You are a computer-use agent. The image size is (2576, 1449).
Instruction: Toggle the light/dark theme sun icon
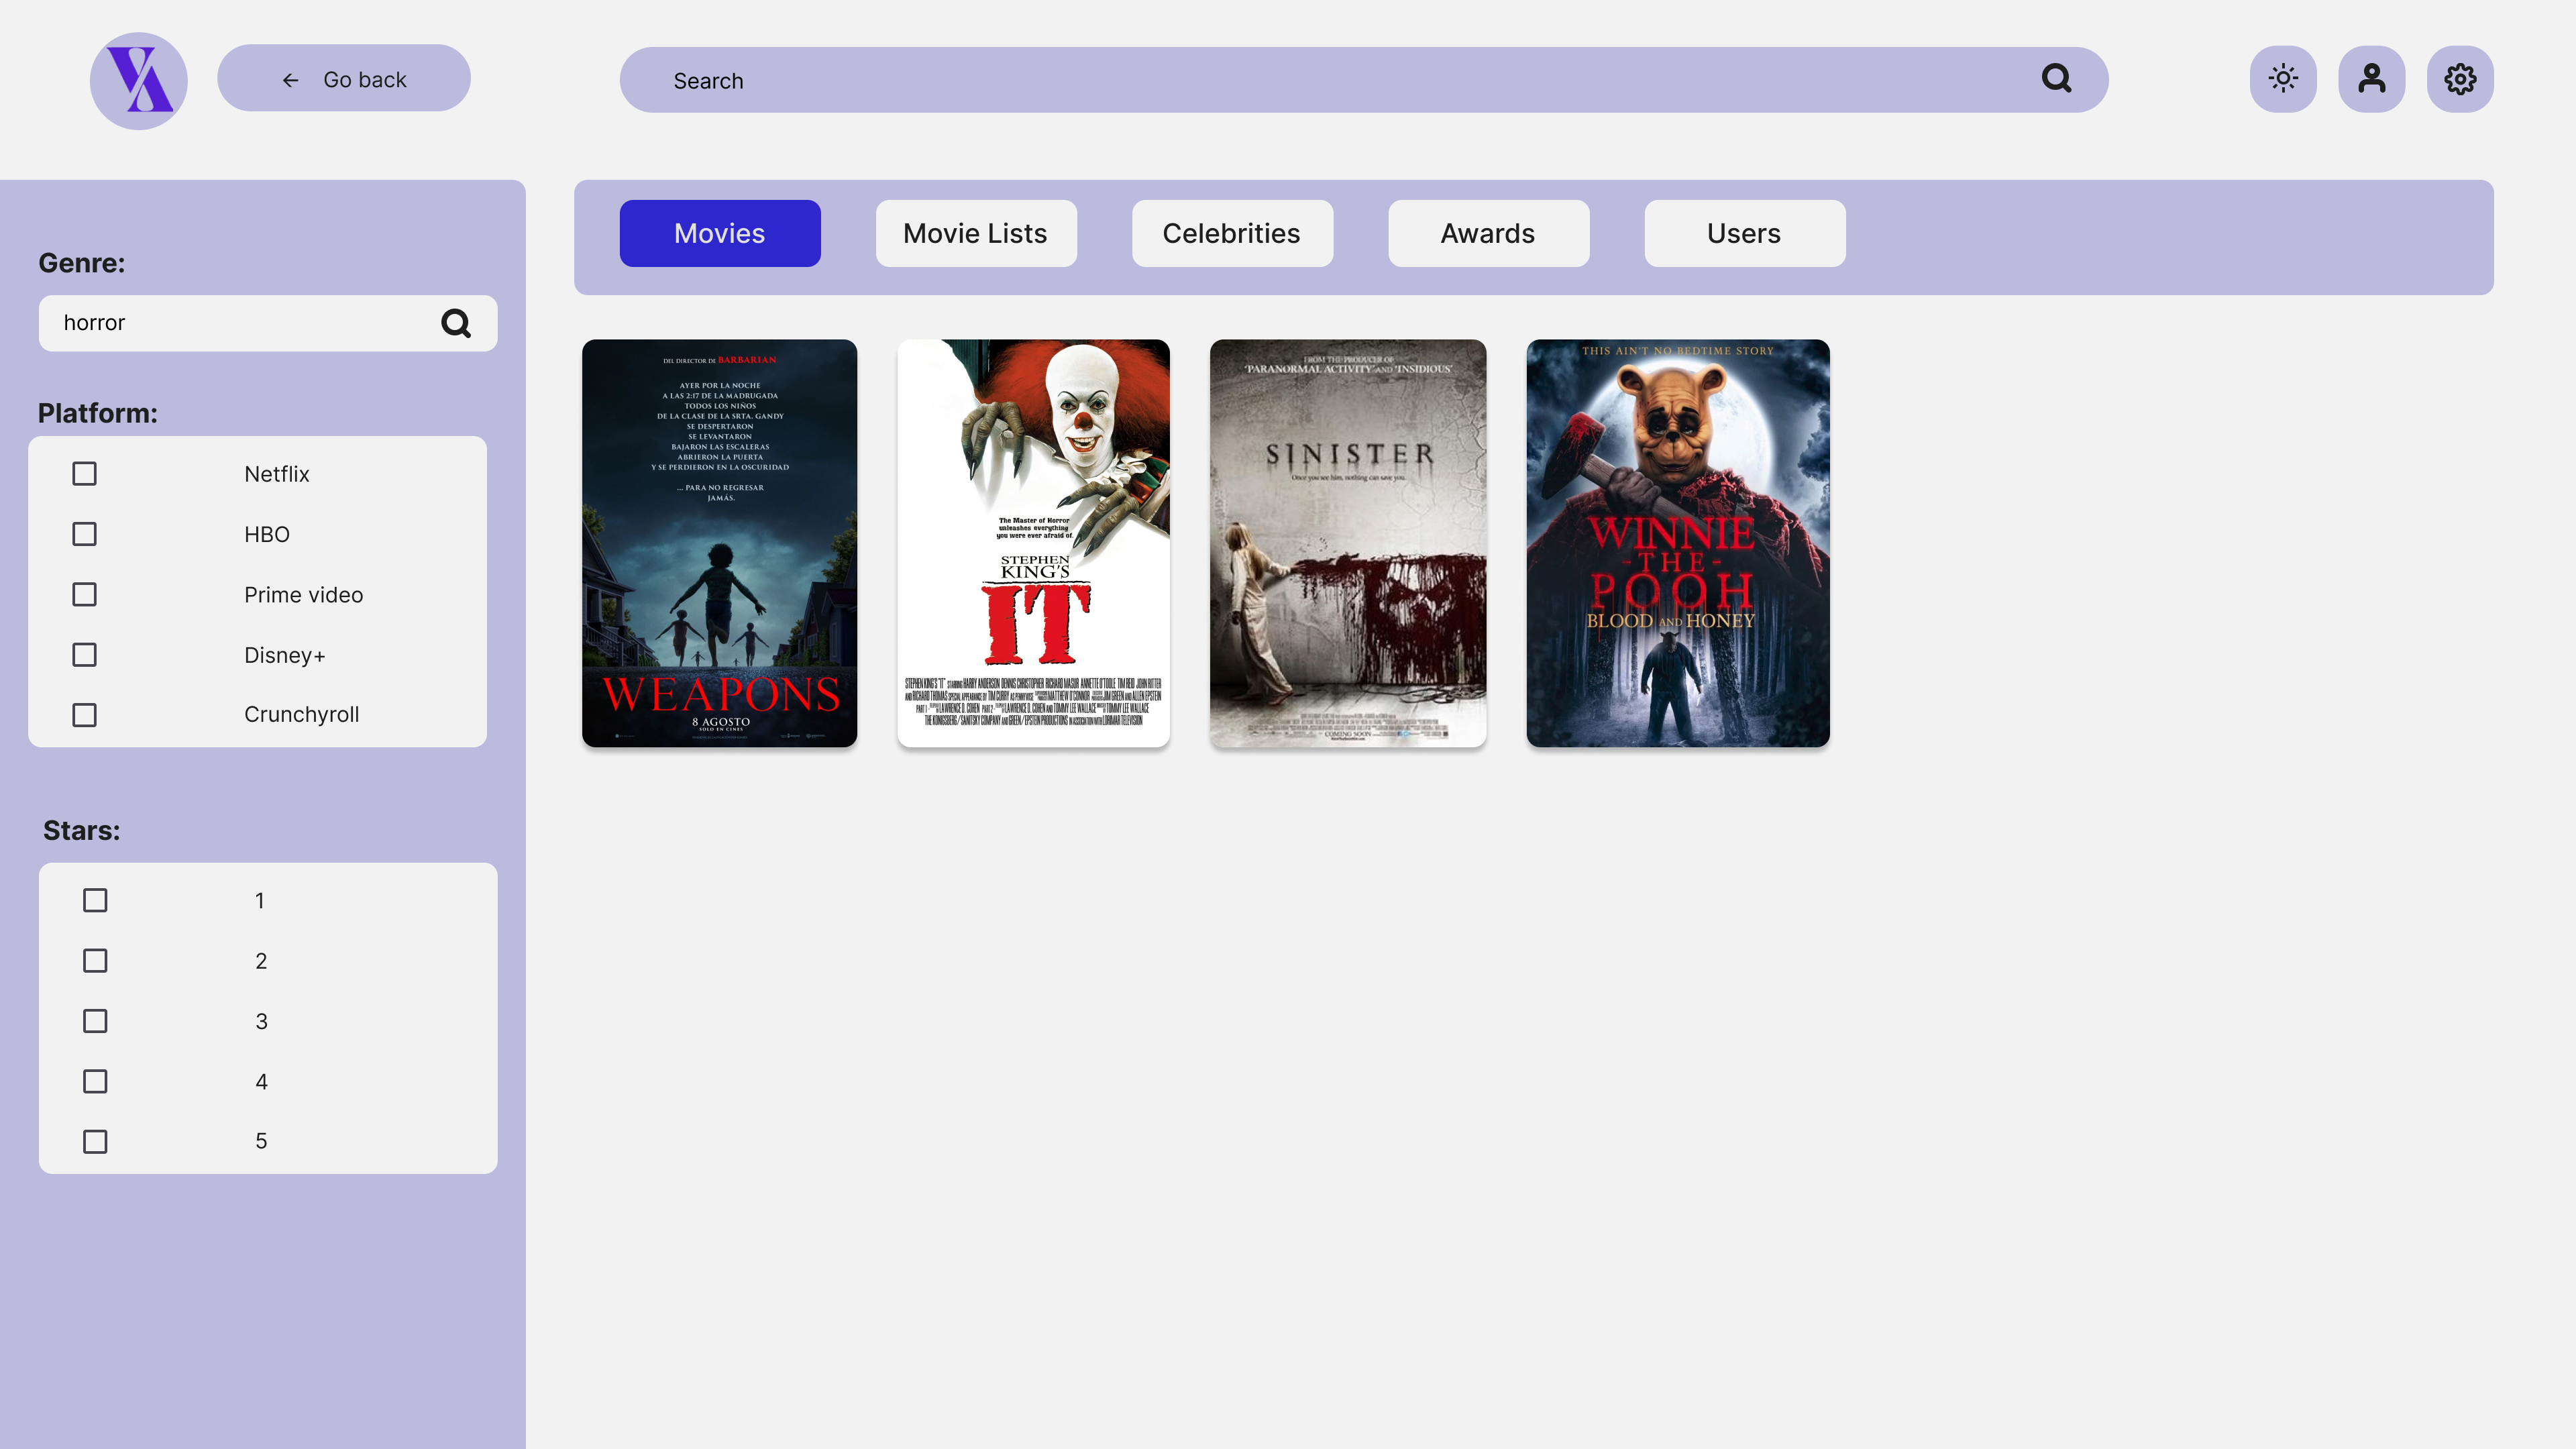click(2283, 78)
